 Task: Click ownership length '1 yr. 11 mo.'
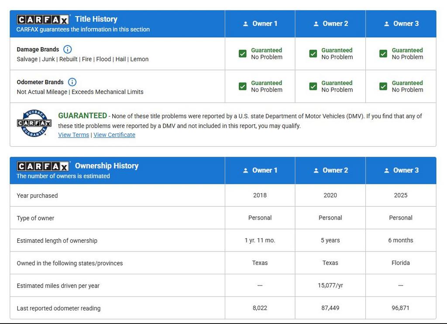click(x=260, y=241)
